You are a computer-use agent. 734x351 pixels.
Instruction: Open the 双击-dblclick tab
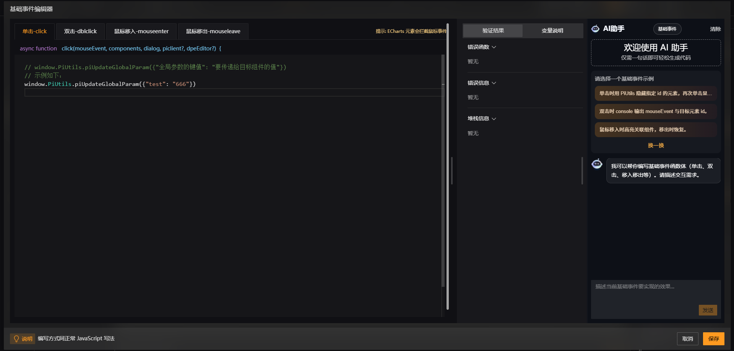[80, 31]
